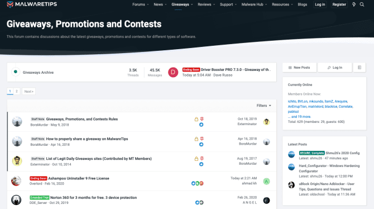Open the "... and 19 more" members link
374x209 pixels.
point(299,117)
